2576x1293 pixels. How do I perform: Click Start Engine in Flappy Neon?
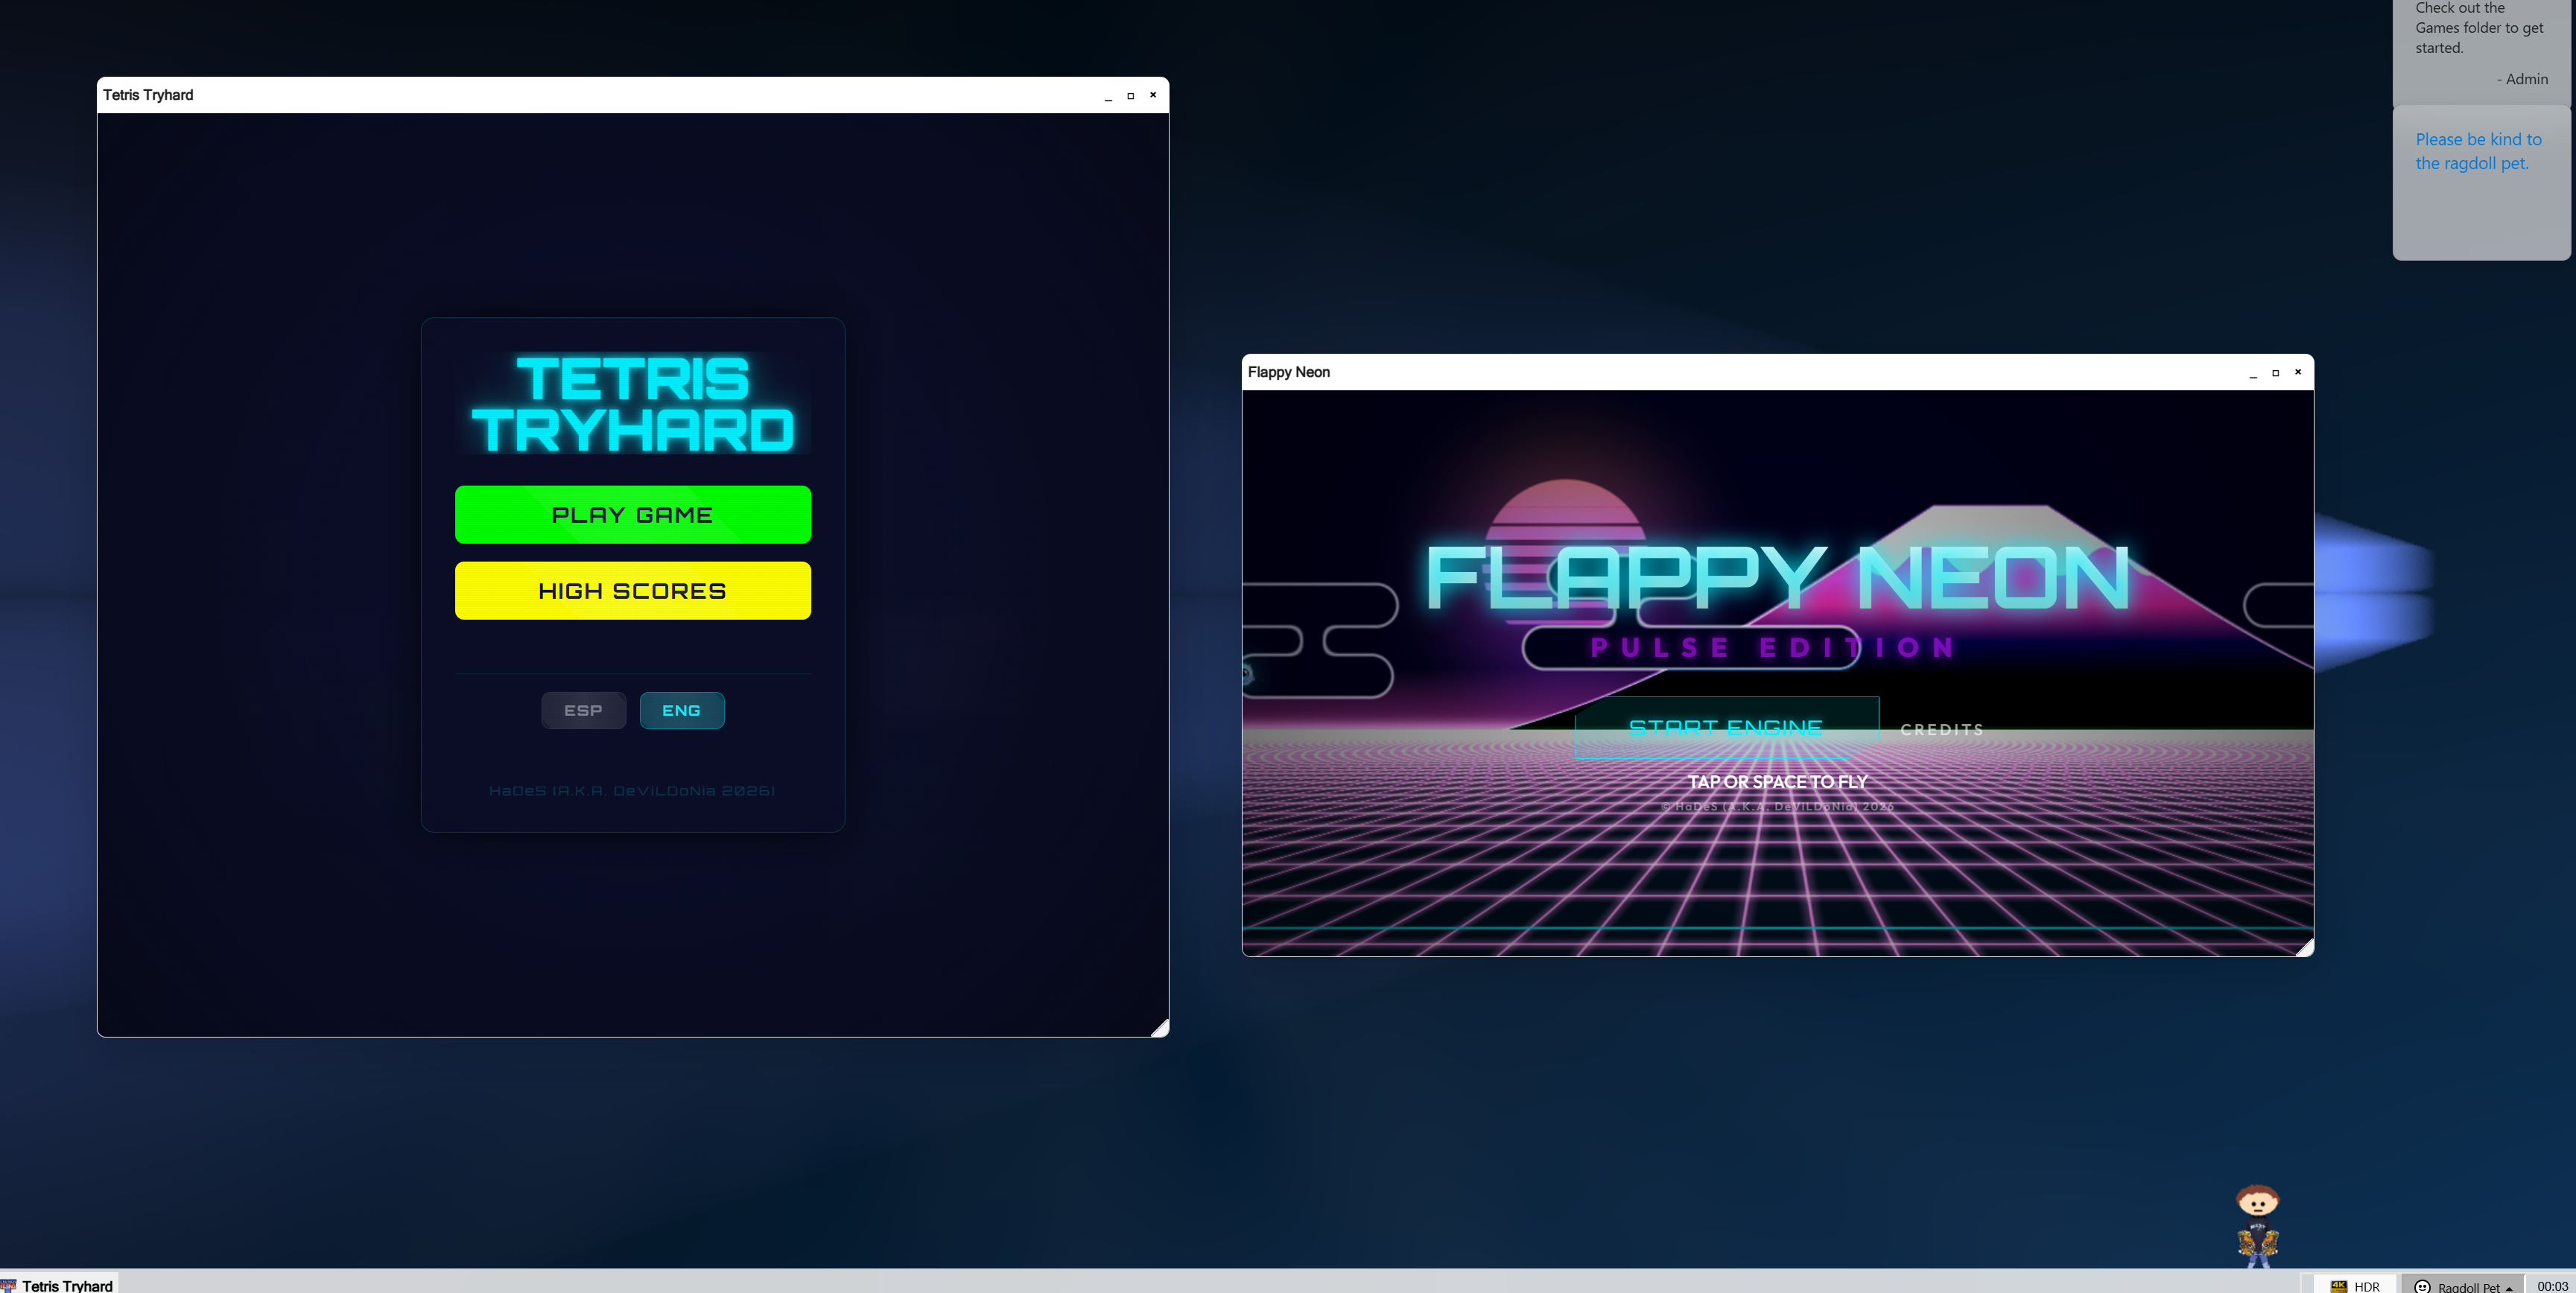[x=1726, y=727]
